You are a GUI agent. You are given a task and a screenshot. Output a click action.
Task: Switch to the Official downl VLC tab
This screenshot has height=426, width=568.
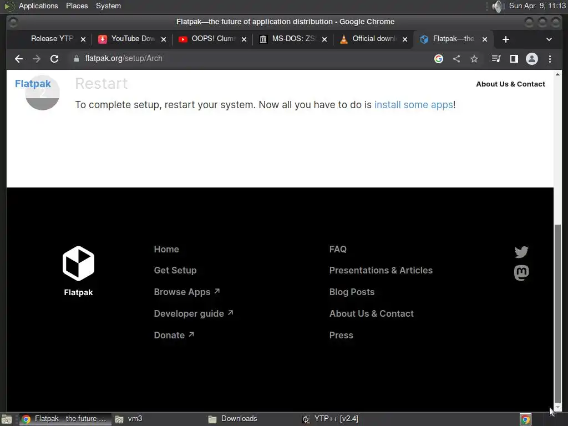(x=373, y=39)
